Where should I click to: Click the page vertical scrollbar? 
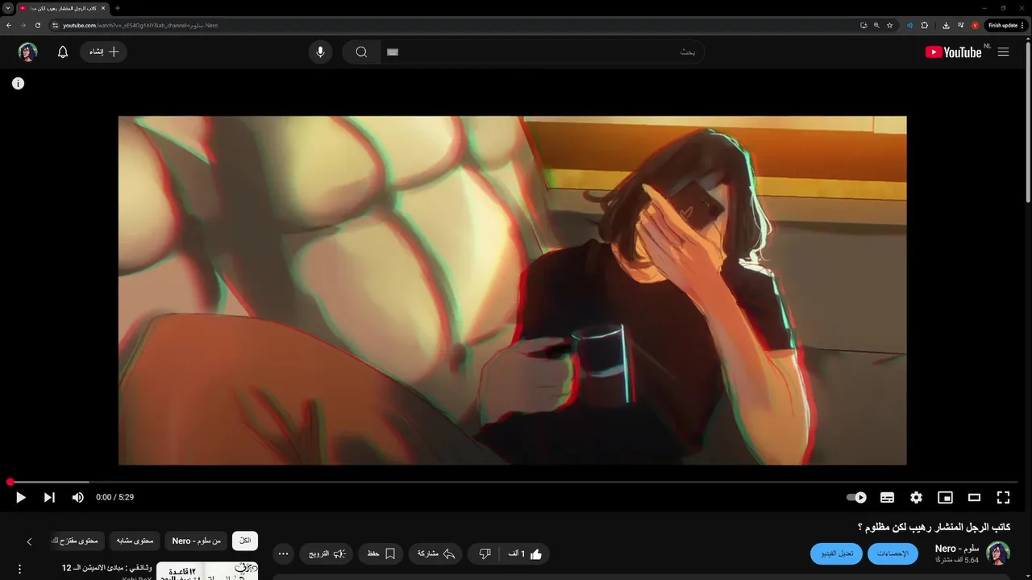(x=1028, y=121)
